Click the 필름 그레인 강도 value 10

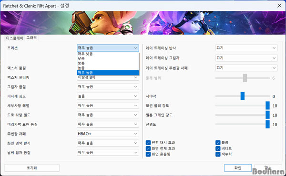275,115
